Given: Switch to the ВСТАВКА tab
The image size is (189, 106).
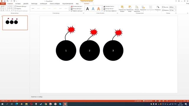Looking at the screenshot, I should (x=18, y=4).
